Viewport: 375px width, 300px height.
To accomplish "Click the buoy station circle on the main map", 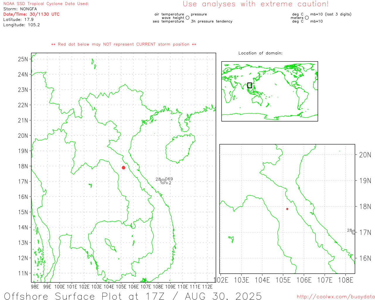I will [163, 181].
